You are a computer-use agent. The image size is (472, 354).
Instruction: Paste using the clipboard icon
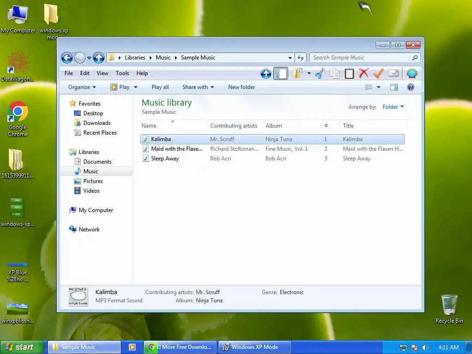click(x=349, y=73)
